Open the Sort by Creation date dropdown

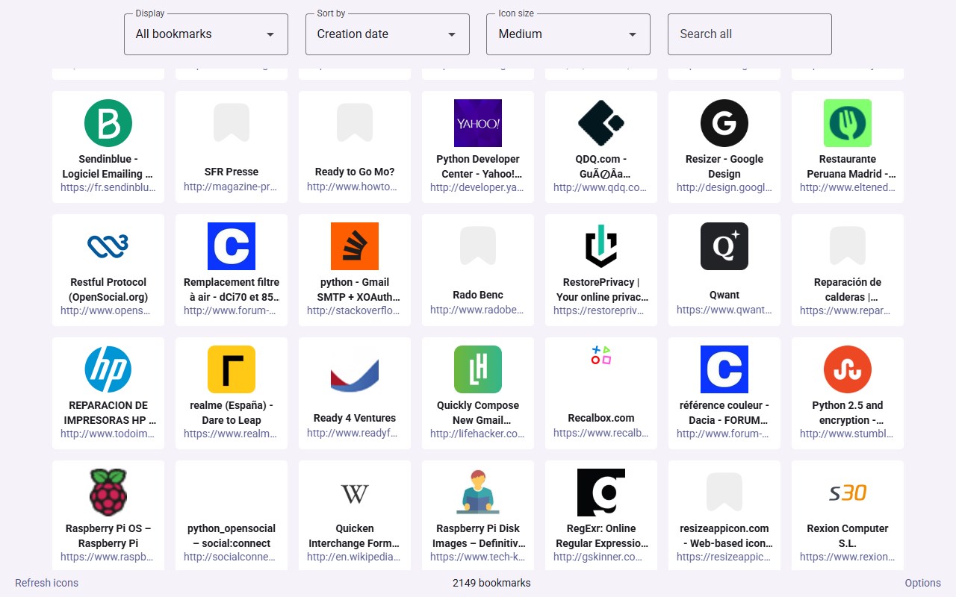(387, 34)
